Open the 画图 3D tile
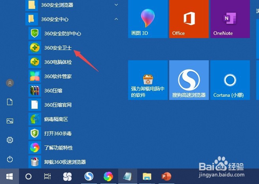 [x=148, y=19]
